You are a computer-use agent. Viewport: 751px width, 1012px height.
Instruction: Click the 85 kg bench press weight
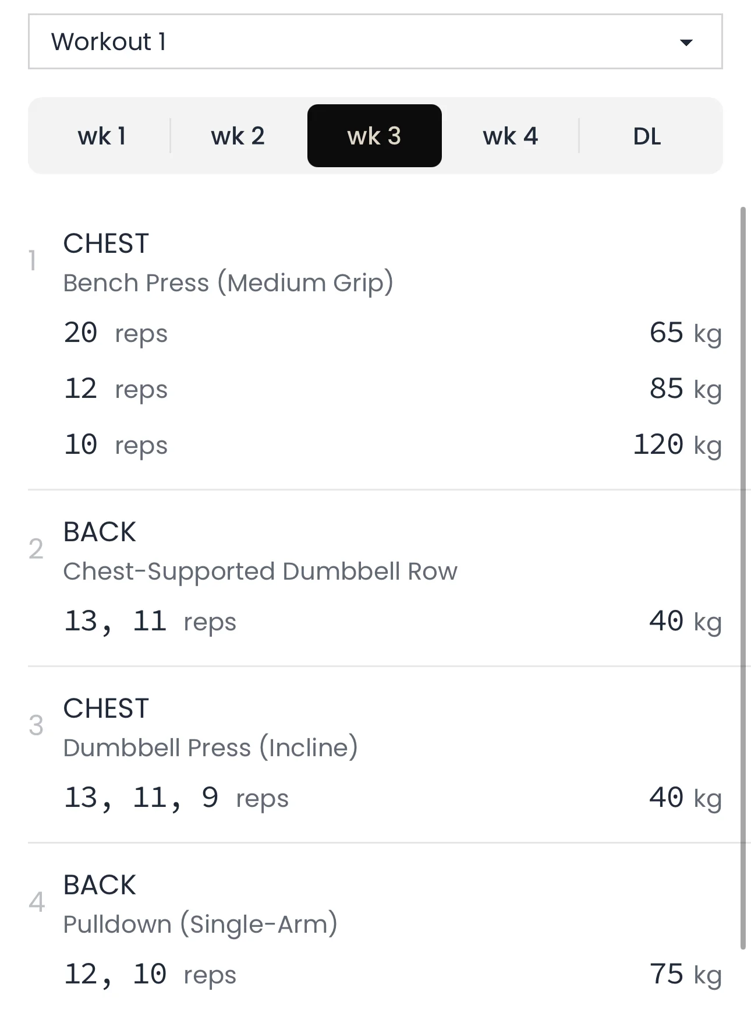tap(685, 389)
